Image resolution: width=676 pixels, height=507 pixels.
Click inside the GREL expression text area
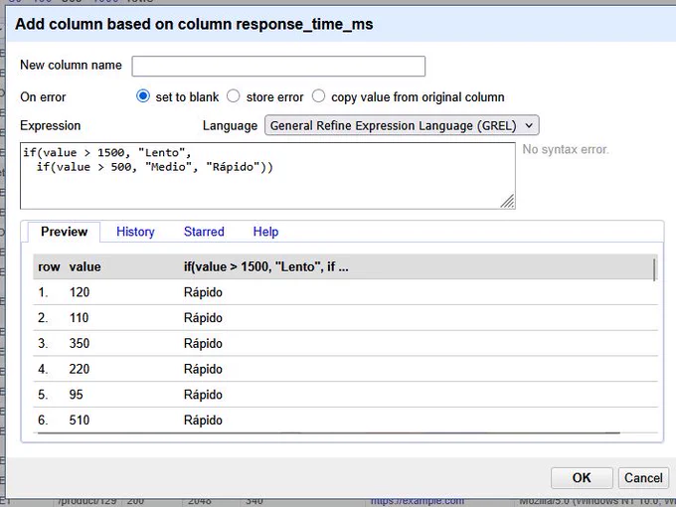pos(267,176)
